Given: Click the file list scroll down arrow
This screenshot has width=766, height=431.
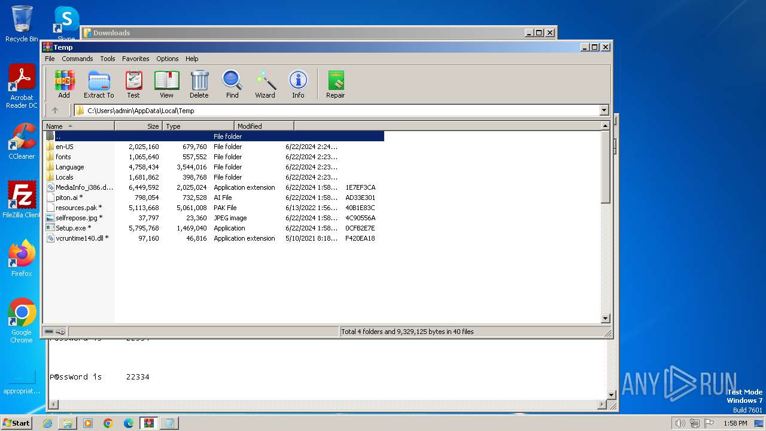Looking at the screenshot, I should (605, 318).
